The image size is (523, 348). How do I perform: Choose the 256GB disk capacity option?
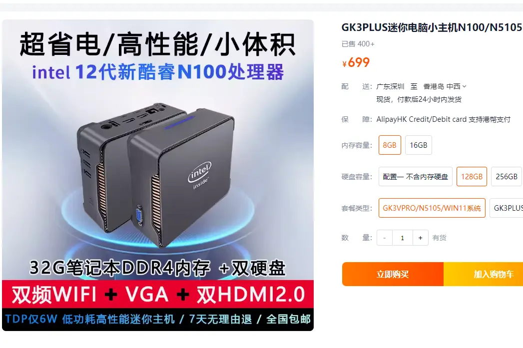click(507, 176)
